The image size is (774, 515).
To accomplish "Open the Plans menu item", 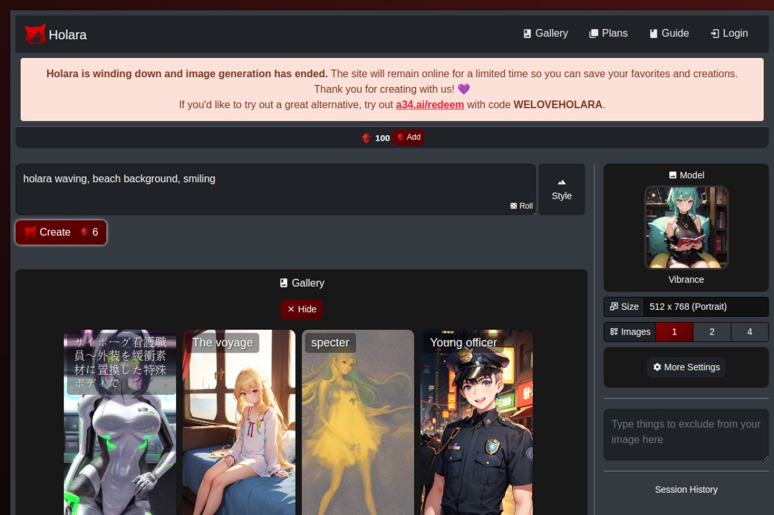I will [x=608, y=33].
